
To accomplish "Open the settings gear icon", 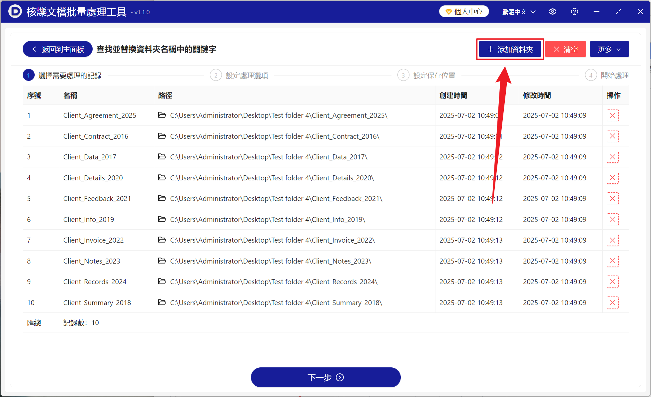I will [x=552, y=11].
